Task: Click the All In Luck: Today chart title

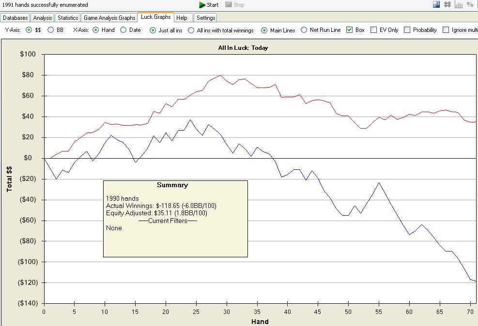Action: (243, 48)
